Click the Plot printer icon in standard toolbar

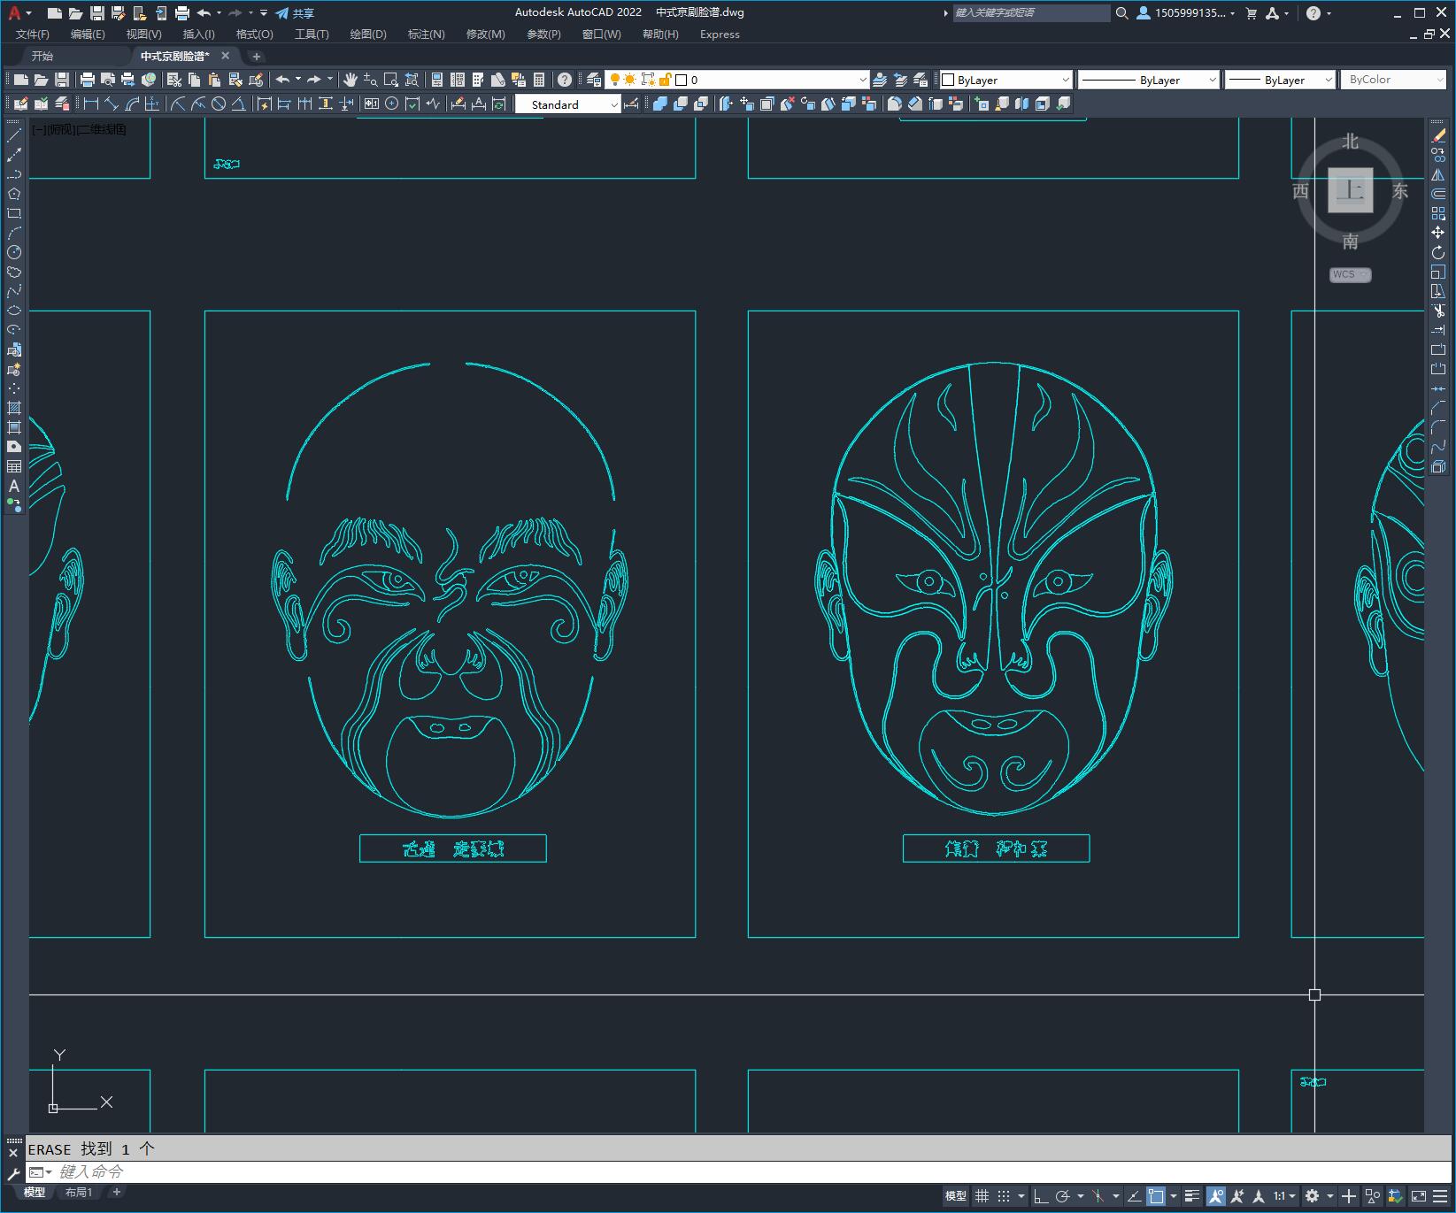[x=88, y=80]
